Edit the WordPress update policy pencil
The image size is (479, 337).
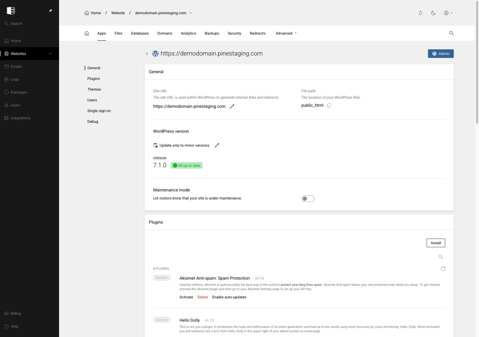click(217, 146)
